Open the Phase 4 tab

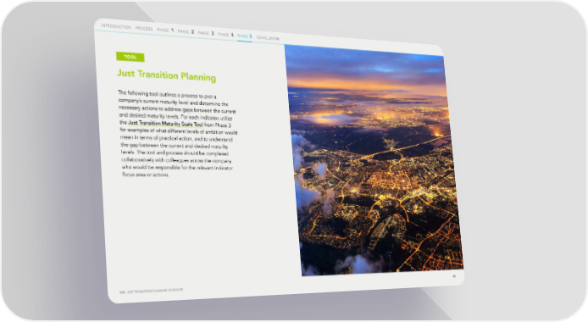coord(225,35)
